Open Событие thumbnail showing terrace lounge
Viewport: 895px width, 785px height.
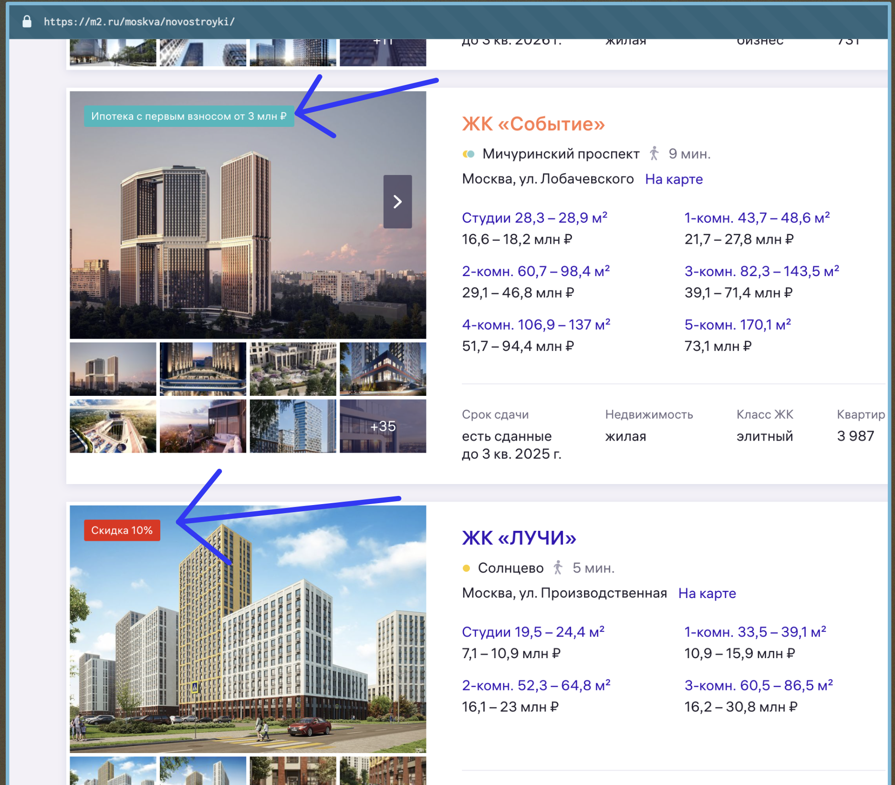click(x=203, y=426)
